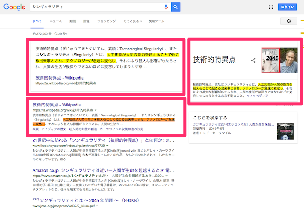
Task: Switch to the ニュース tab
Action: point(56,21)
